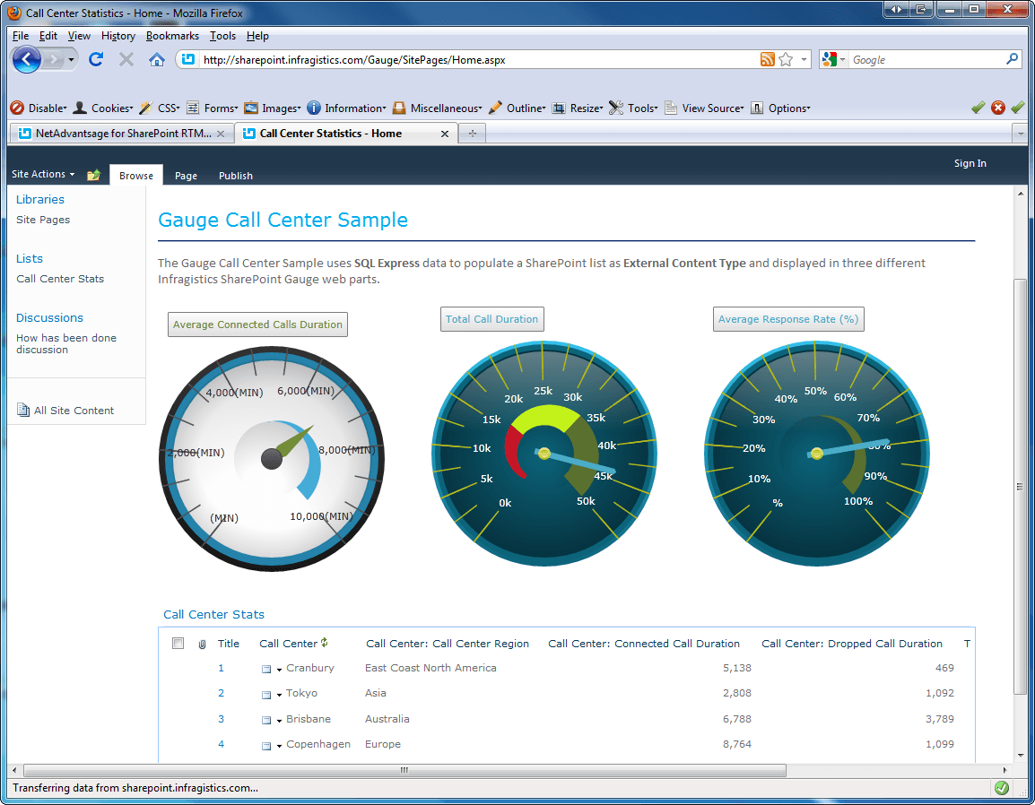
Task: Click Average Connected Calls Duration button
Action: click(257, 324)
